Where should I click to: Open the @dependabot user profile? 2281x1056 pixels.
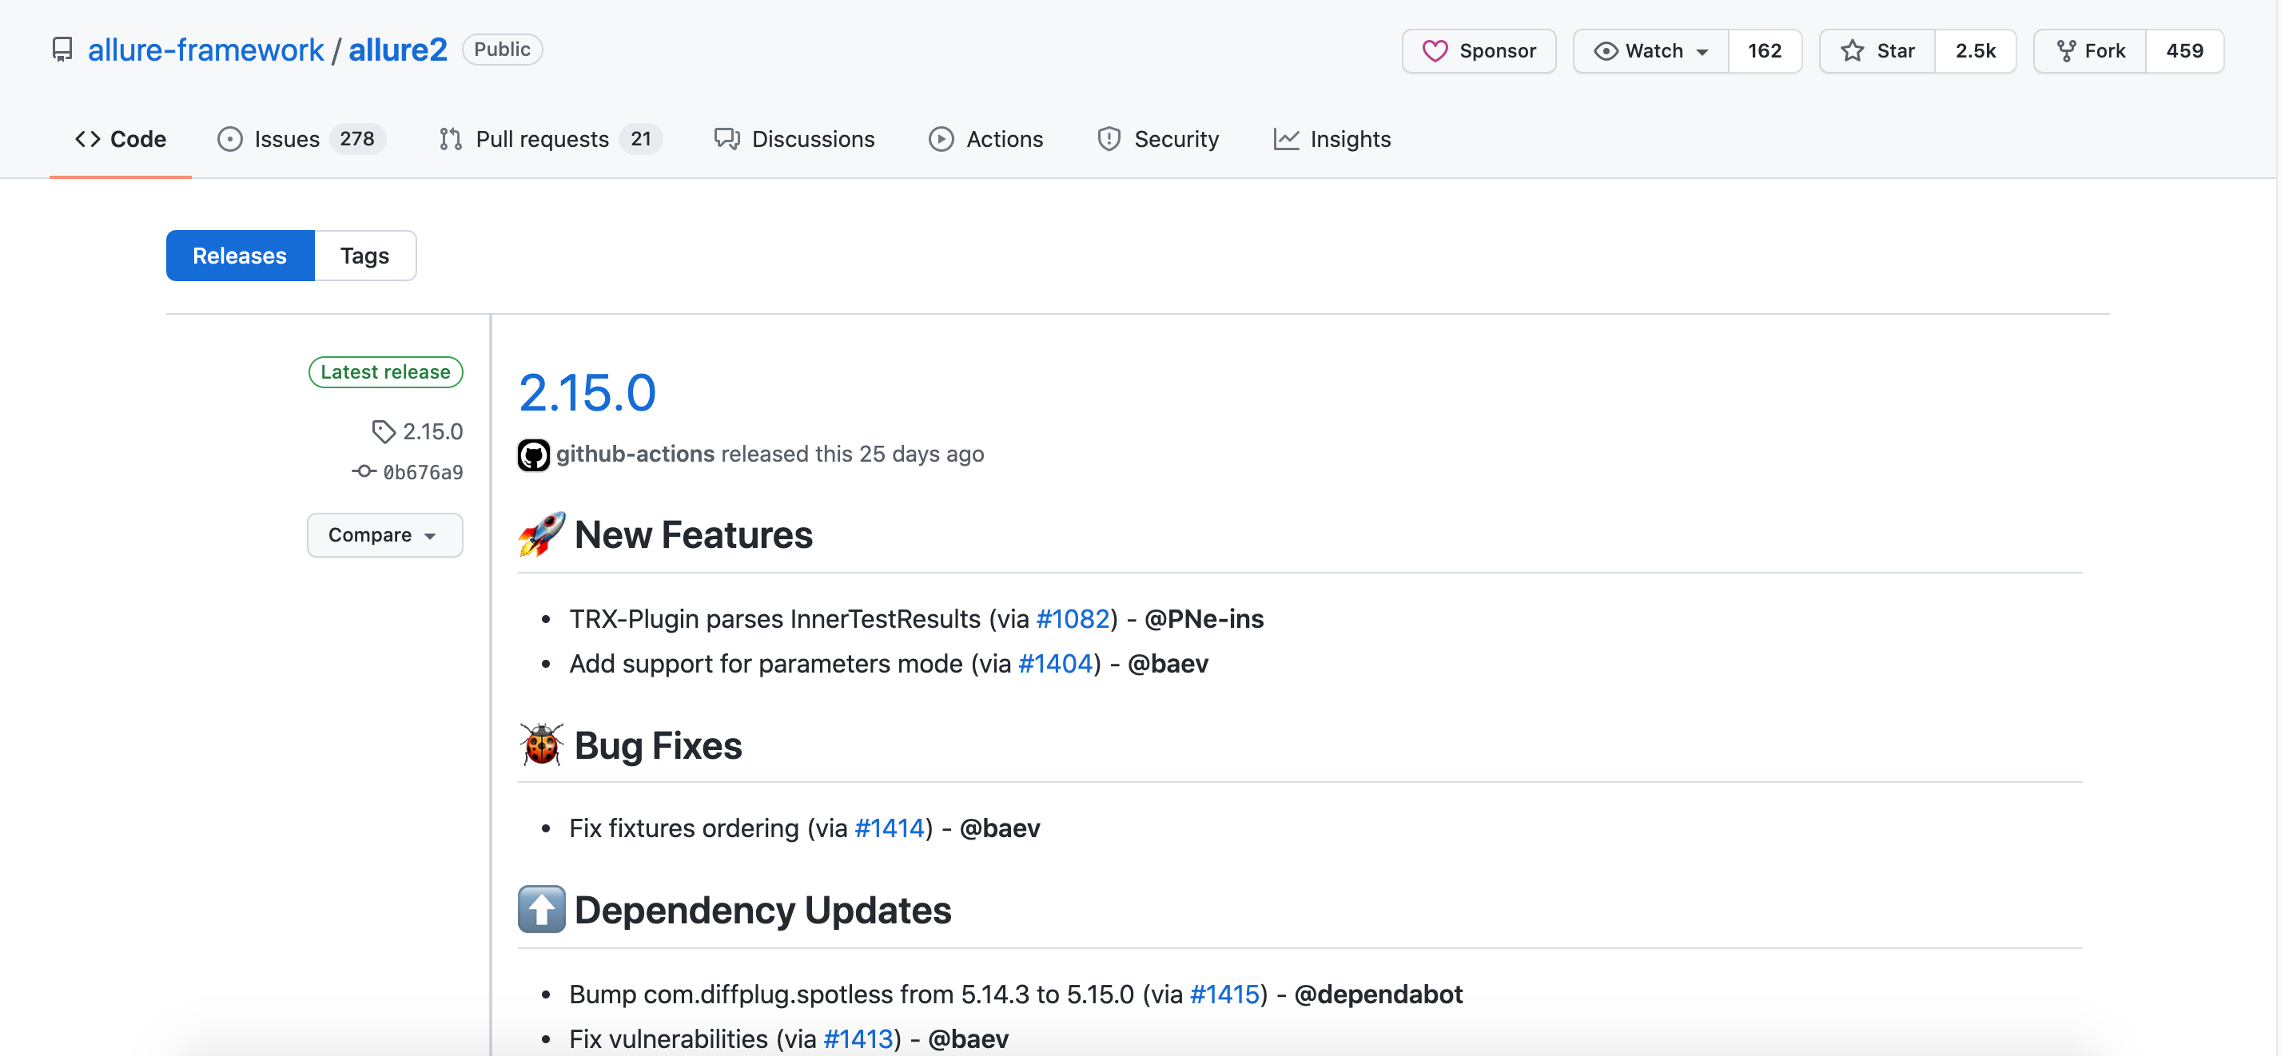pos(1378,994)
